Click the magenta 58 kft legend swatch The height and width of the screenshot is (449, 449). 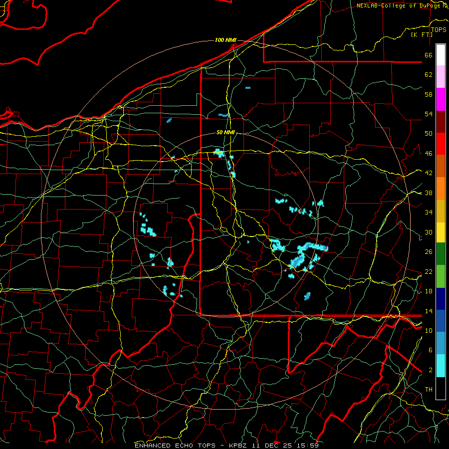click(x=441, y=99)
